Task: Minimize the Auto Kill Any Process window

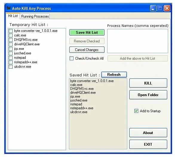Action: [x=153, y=8]
